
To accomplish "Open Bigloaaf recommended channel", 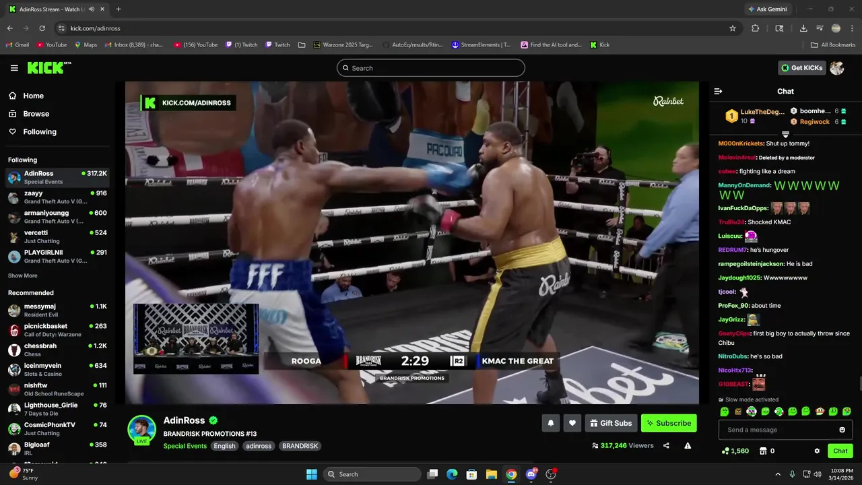I will click(x=57, y=449).
